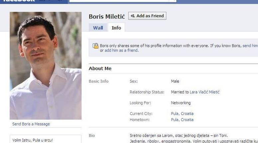Click the About Me section heading

(100, 69)
